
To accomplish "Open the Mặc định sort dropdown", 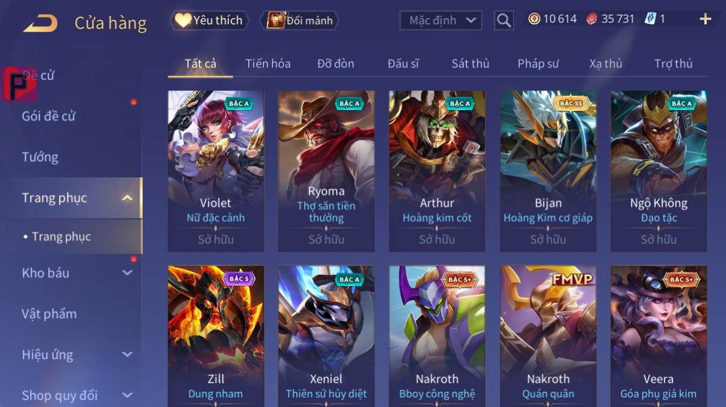I will 441,20.
